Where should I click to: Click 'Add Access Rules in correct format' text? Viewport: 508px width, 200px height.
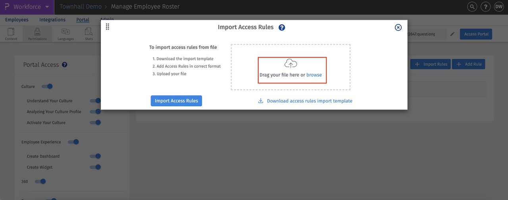click(x=189, y=66)
